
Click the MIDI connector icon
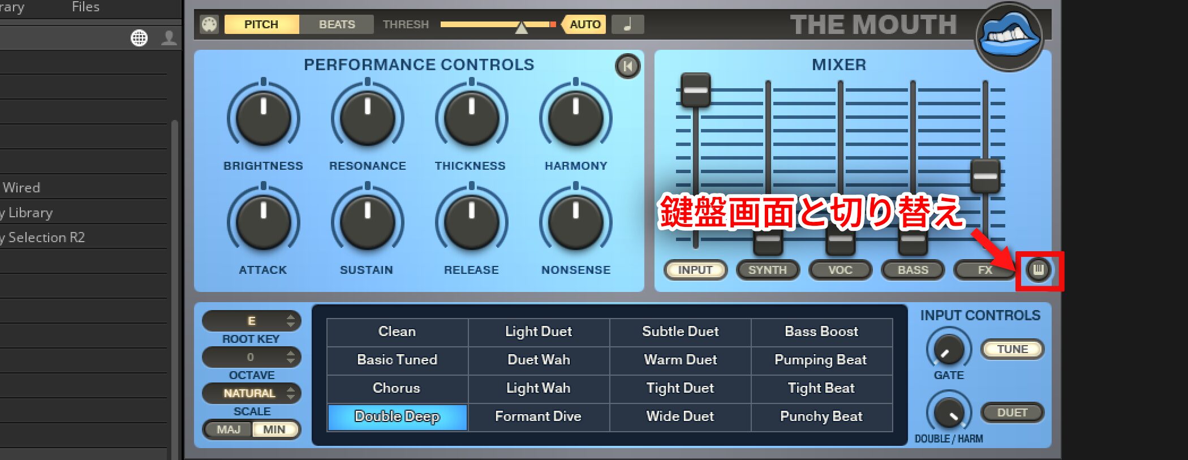(209, 24)
